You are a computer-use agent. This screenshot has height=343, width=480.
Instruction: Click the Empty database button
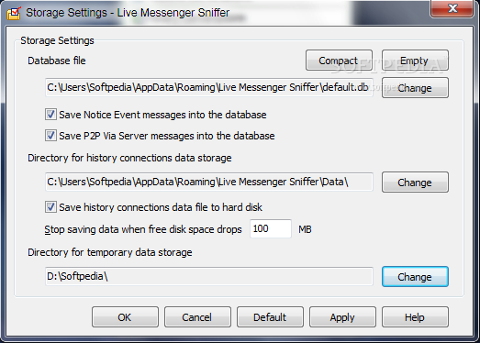point(415,61)
